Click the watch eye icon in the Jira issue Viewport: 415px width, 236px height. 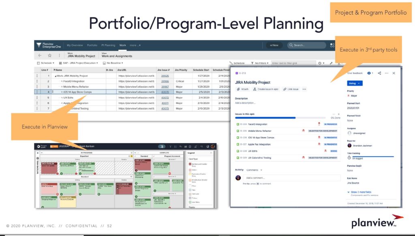point(369,73)
